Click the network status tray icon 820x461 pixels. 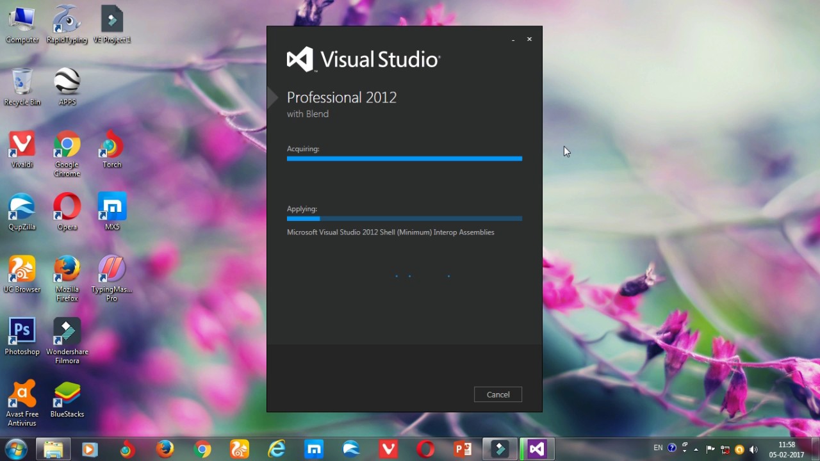[725, 449]
